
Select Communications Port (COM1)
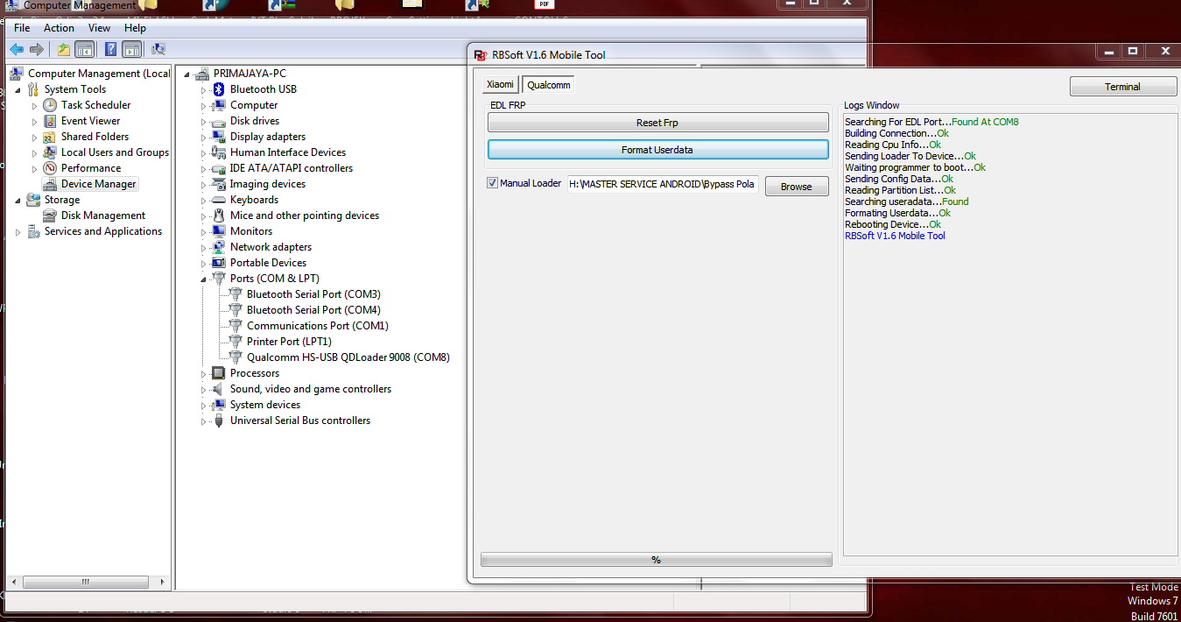coord(318,326)
